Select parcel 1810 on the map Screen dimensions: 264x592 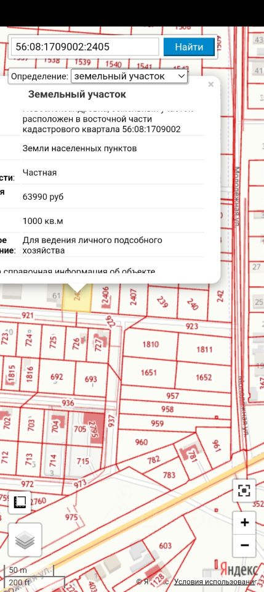150,344
